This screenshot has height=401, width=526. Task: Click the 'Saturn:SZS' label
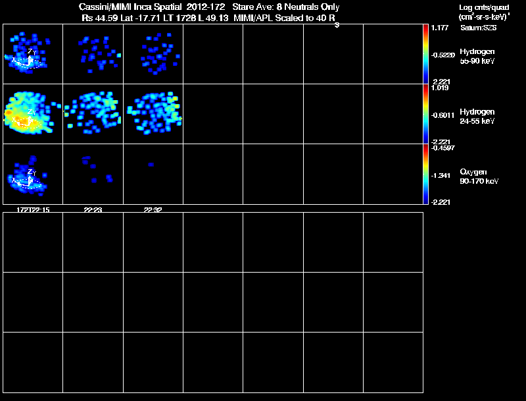point(479,28)
